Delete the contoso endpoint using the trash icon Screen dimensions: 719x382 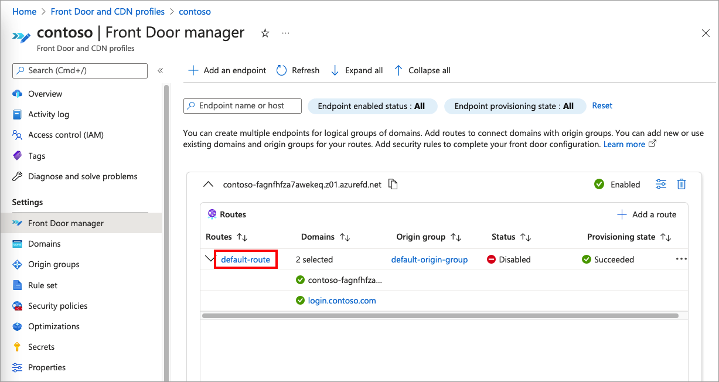click(681, 184)
